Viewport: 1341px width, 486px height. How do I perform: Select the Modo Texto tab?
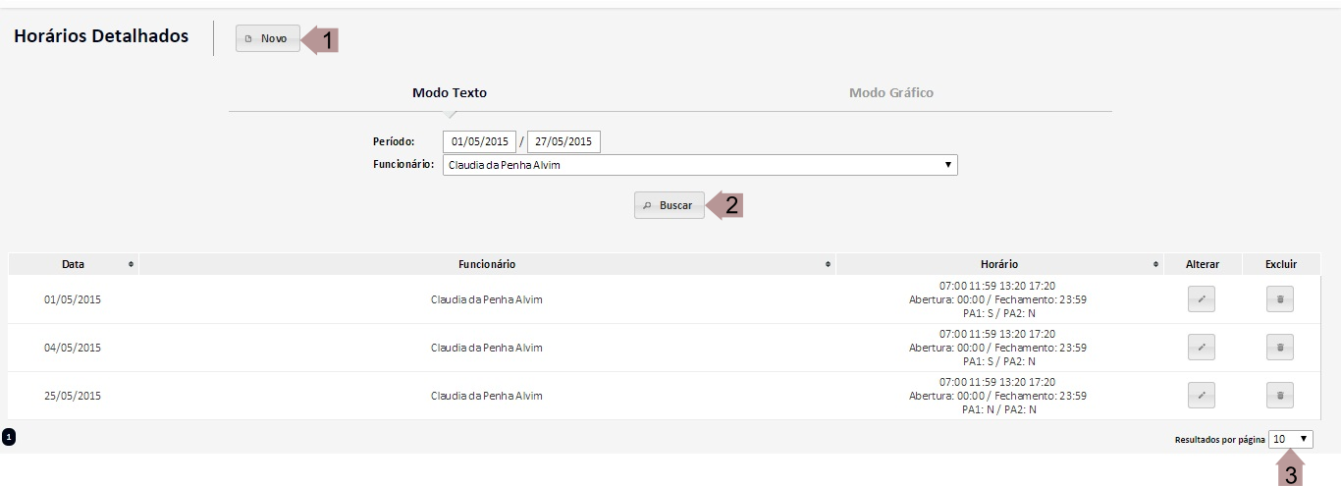click(449, 93)
